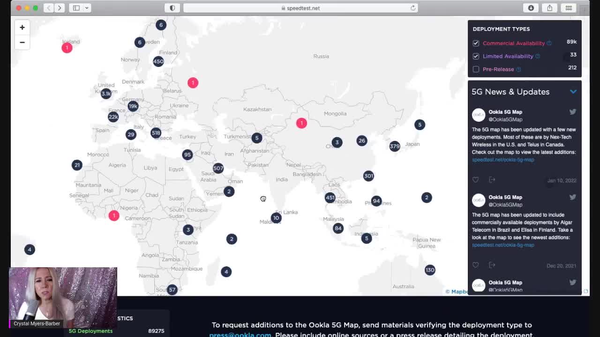Like the Jan 10, 2022 tweet
Screen dimensions: 600x337
pos(475,180)
